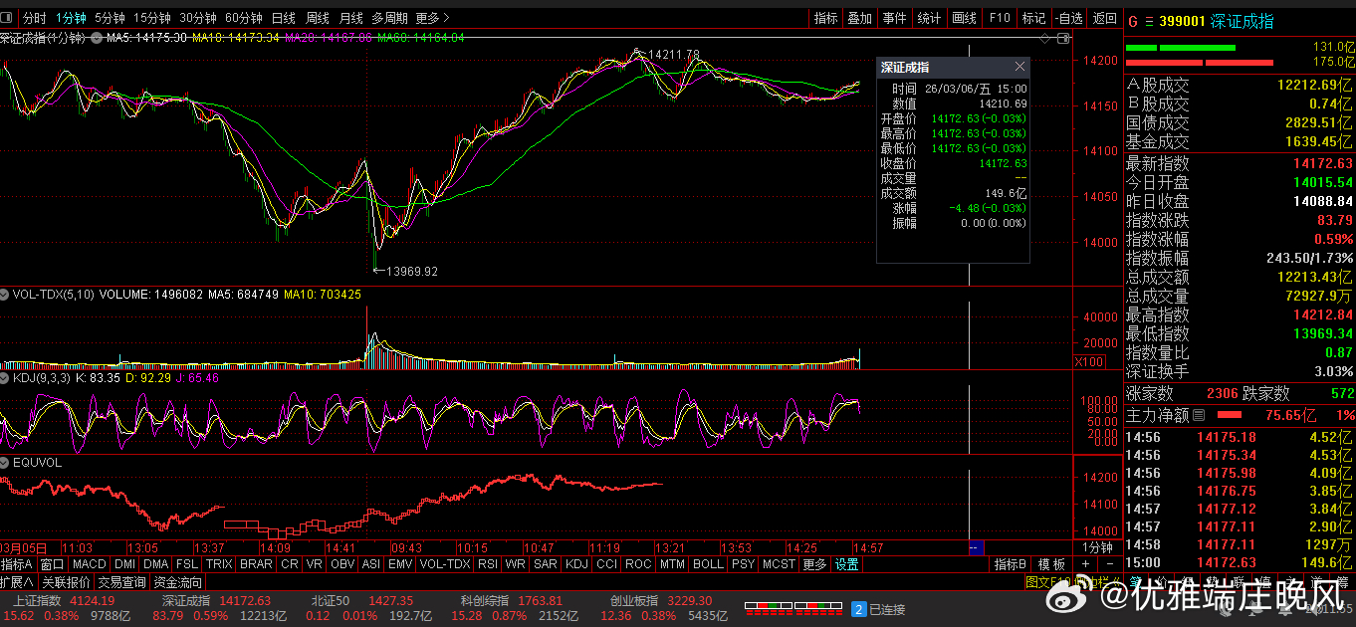Screen dimensions: 1356x627
Task: Open the G icon beside stock code
Action: [1133, 21]
